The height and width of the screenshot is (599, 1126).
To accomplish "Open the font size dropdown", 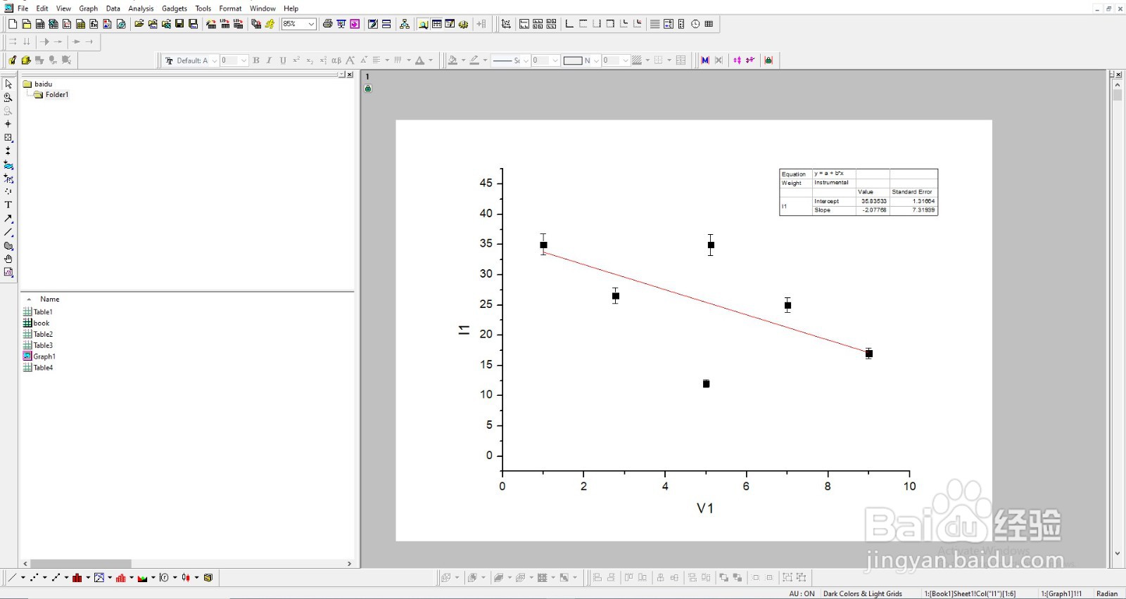I will (244, 60).
